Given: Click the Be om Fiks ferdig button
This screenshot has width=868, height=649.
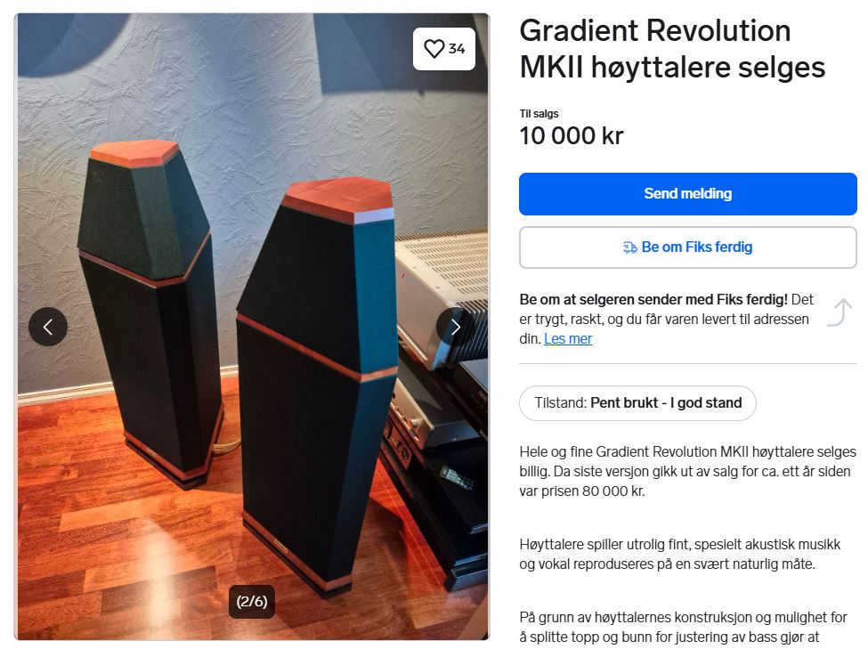Looking at the screenshot, I should [x=687, y=247].
